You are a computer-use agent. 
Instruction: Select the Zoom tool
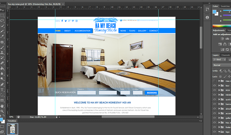pyautogui.click(x=2, y=111)
